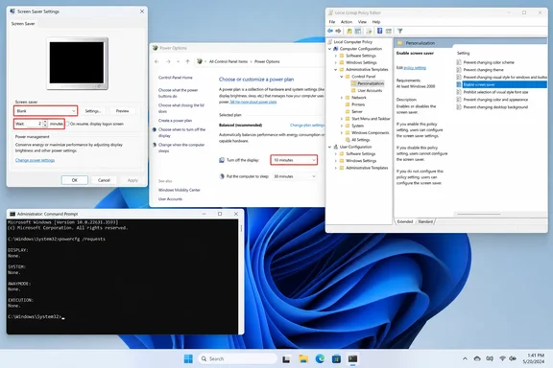Screen dimensions: 553x368
Task: Select 'Prevent changing color scheme' policy
Action: point(489,62)
